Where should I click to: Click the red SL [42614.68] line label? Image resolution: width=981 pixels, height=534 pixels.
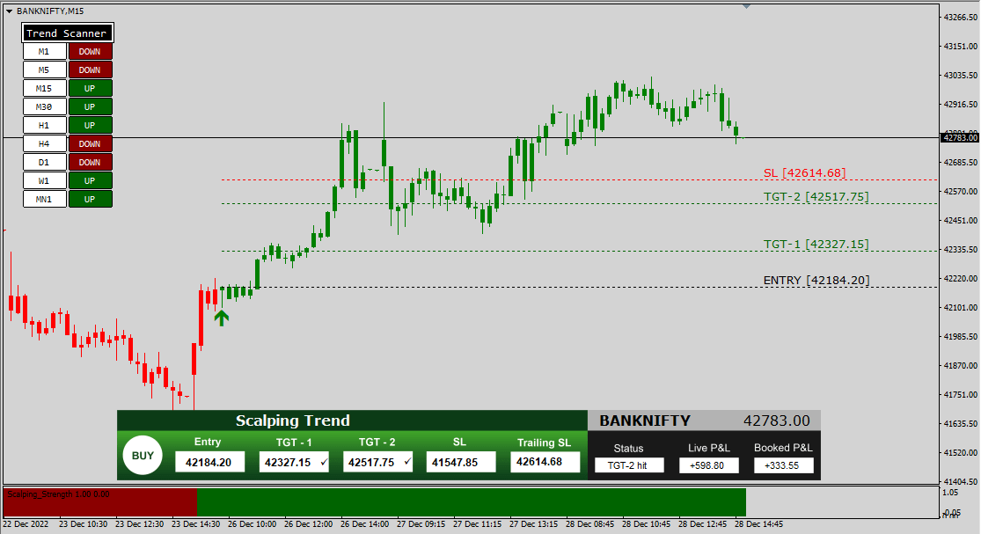point(804,172)
